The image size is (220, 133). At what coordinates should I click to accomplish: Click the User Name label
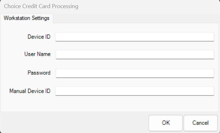coord(37,54)
